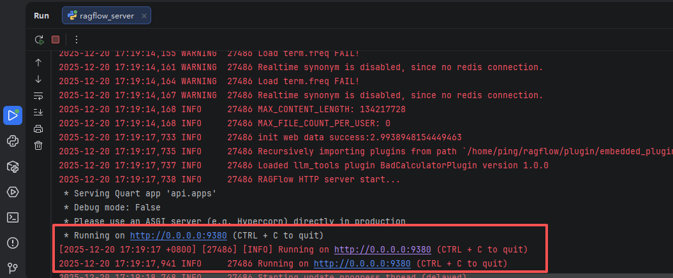Viewport: 673px width, 278px height.
Task: Click the 17:19:14,164 'Load term.freq FAIL!' line
Action: [x=209, y=81]
